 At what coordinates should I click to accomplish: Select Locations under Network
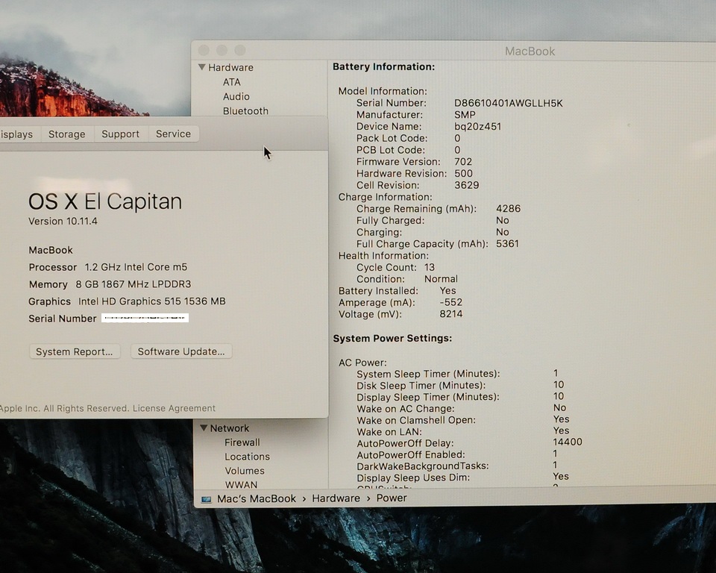point(247,457)
